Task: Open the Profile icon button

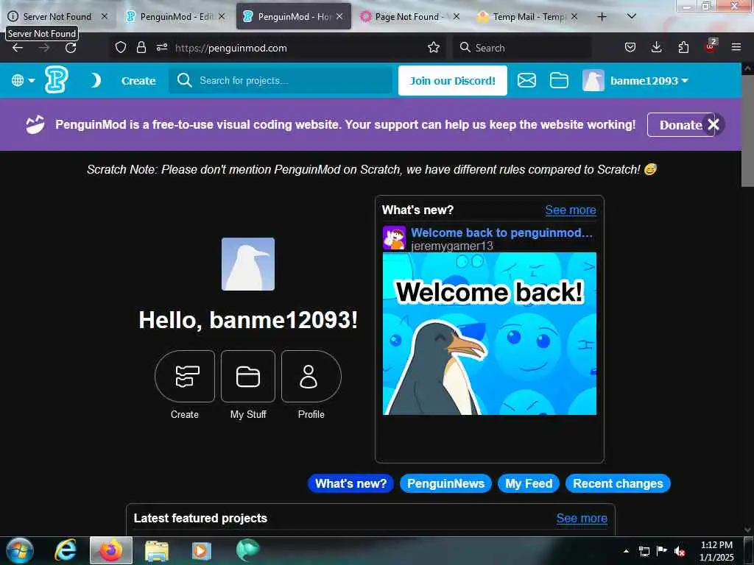Action: 311,376
